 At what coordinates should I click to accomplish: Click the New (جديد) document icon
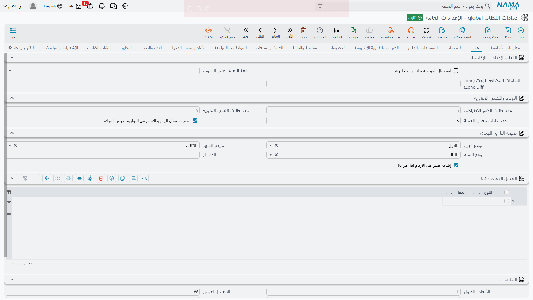[521, 30]
